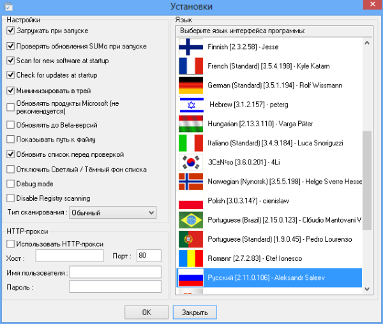Toggle 'Обновить список перед проверкой' checkbox

click(10, 154)
